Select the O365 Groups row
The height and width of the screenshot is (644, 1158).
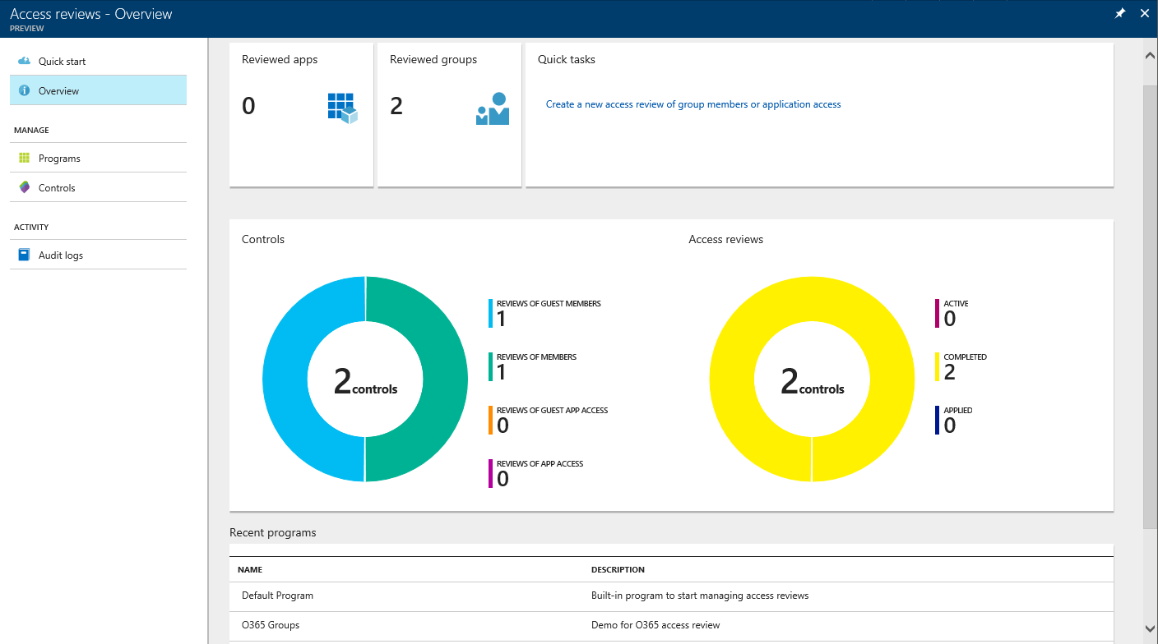point(271,624)
